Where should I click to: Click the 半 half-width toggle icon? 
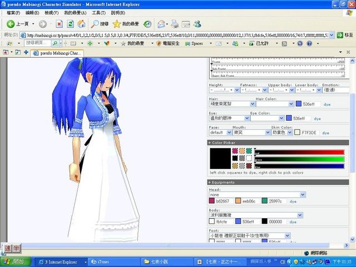pyautogui.click(x=16, y=248)
